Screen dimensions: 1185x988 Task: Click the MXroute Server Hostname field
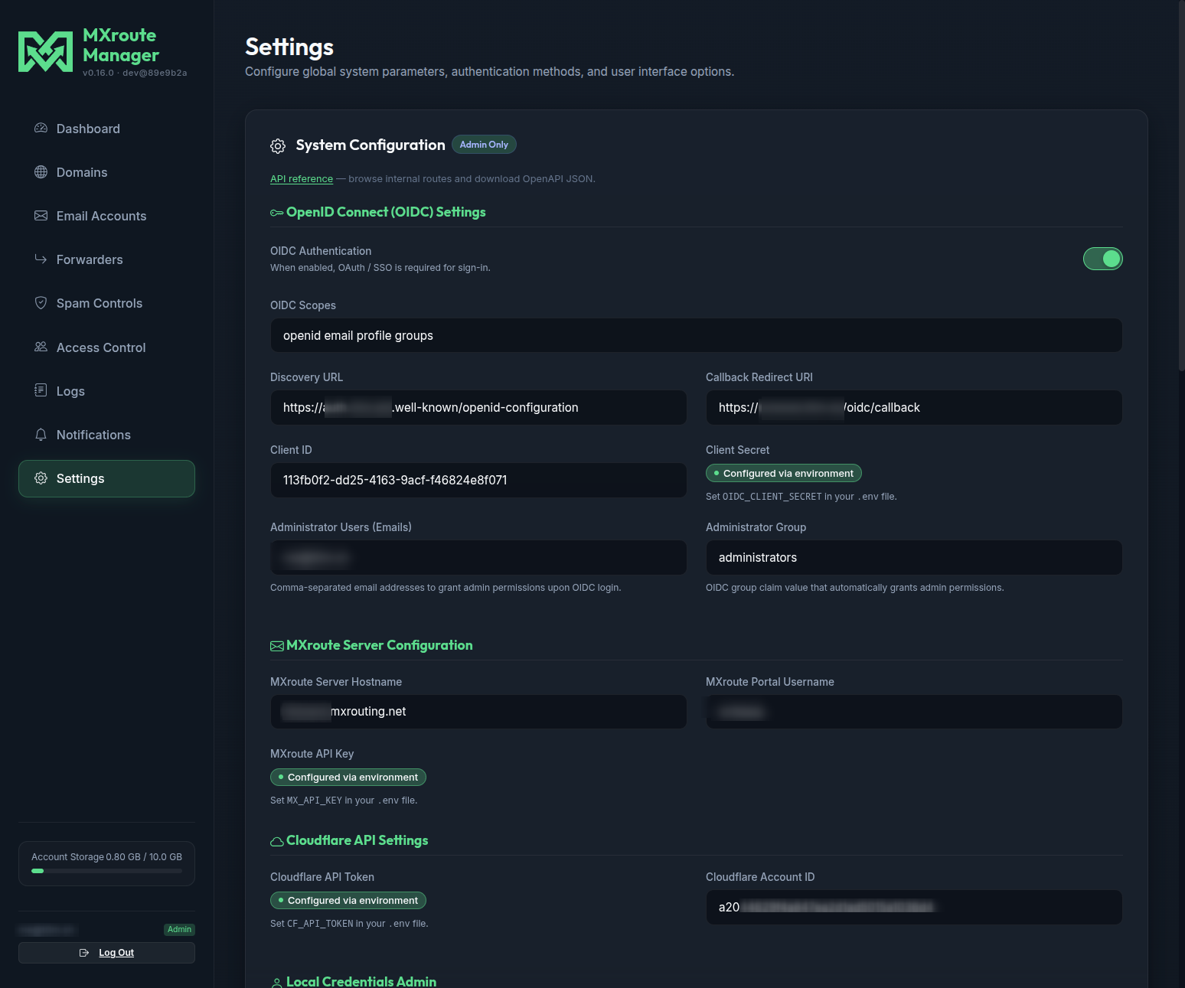click(478, 711)
